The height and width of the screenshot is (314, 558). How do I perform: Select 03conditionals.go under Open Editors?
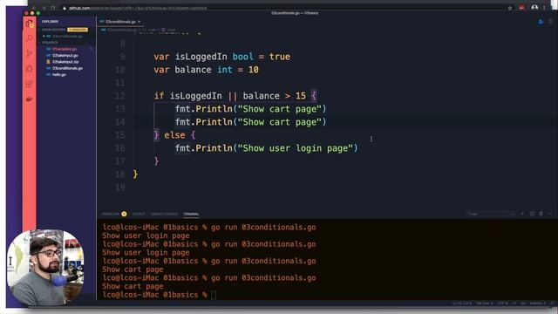point(67,37)
